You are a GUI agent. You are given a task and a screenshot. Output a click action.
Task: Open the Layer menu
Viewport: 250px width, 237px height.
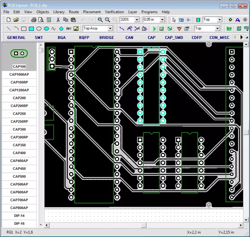tap(133, 12)
